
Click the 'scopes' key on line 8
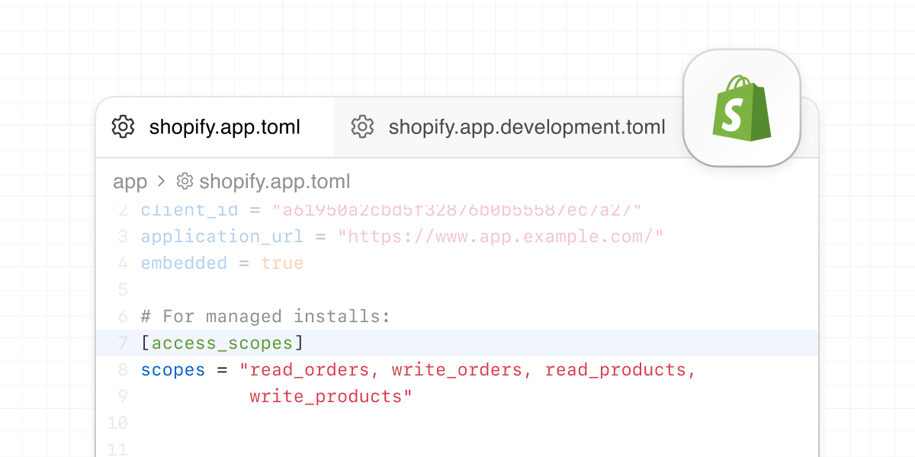pyautogui.click(x=173, y=370)
